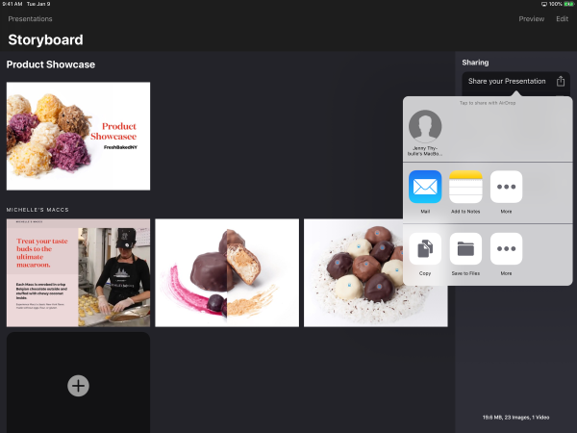The image size is (577, 433).
Task: Tap the share icon beside Share your Presentation
Action: point(561,81)
